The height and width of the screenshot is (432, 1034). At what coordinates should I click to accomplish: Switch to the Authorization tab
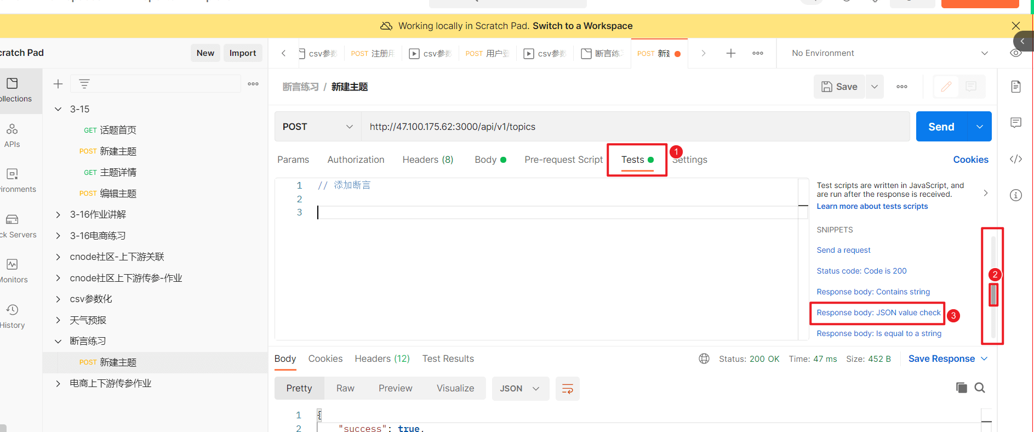coord(356,160)
